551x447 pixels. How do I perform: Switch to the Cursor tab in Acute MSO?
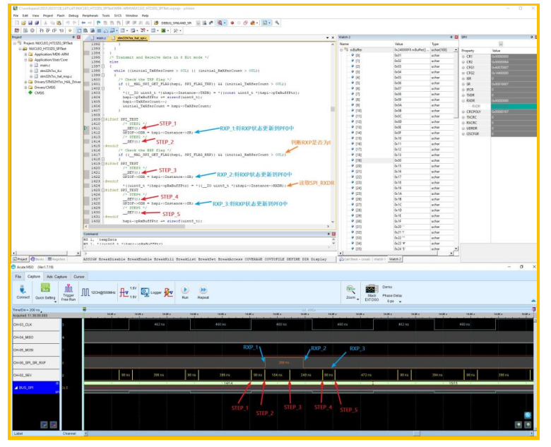79,277
